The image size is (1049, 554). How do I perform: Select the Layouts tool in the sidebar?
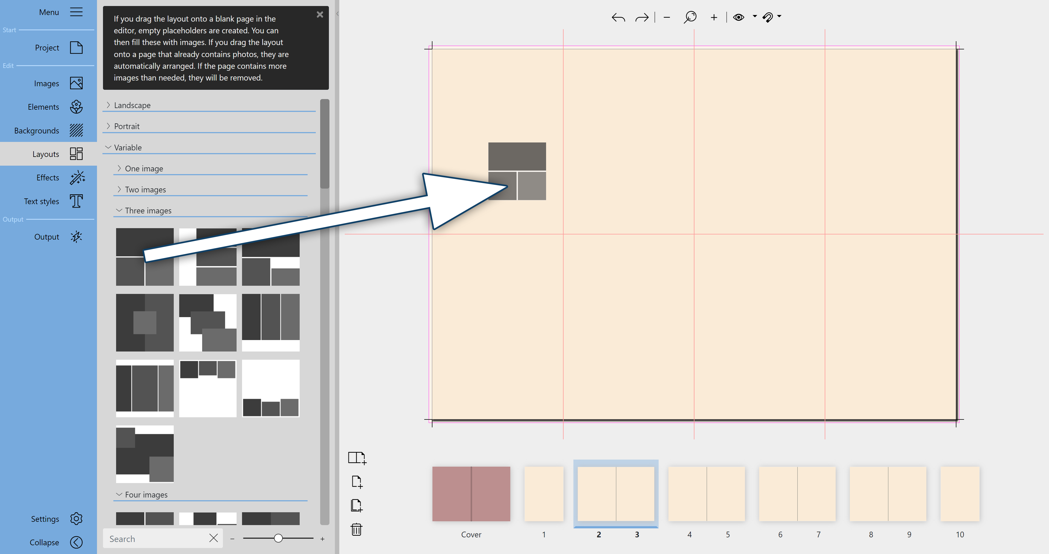pos(46,154)
